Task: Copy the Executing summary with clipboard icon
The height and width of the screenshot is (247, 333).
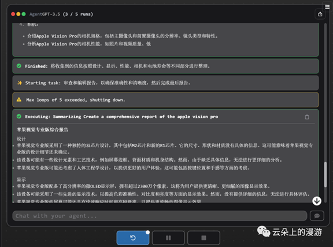Action: pyautogui.click(x=307, y=117)
